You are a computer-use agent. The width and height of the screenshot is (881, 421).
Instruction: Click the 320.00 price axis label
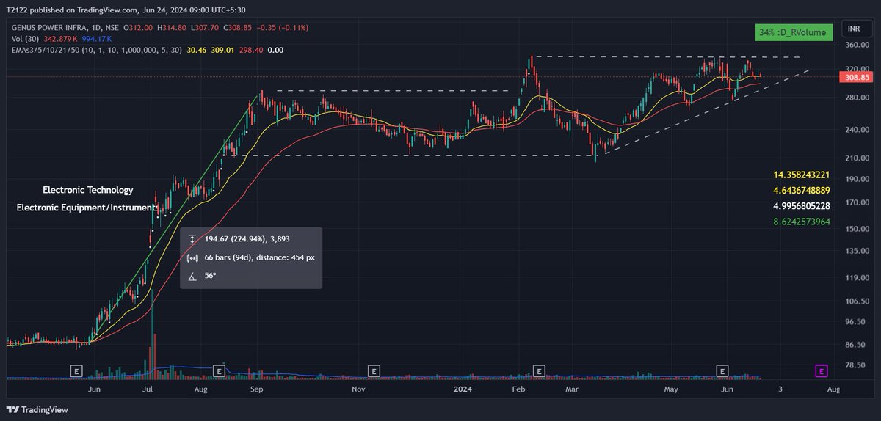click(x=856, y=69)
